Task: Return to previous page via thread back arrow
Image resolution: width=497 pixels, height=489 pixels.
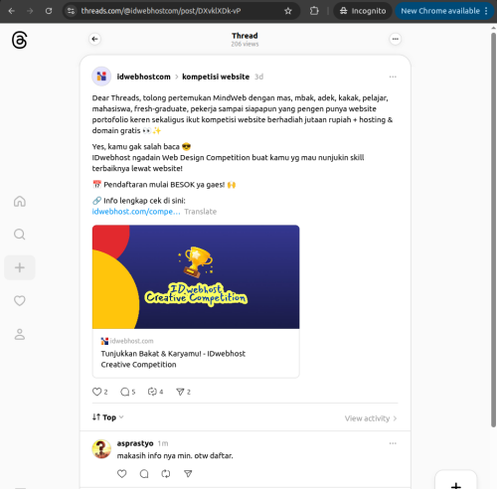Action: pyautogui.click(x=95, y=39)
